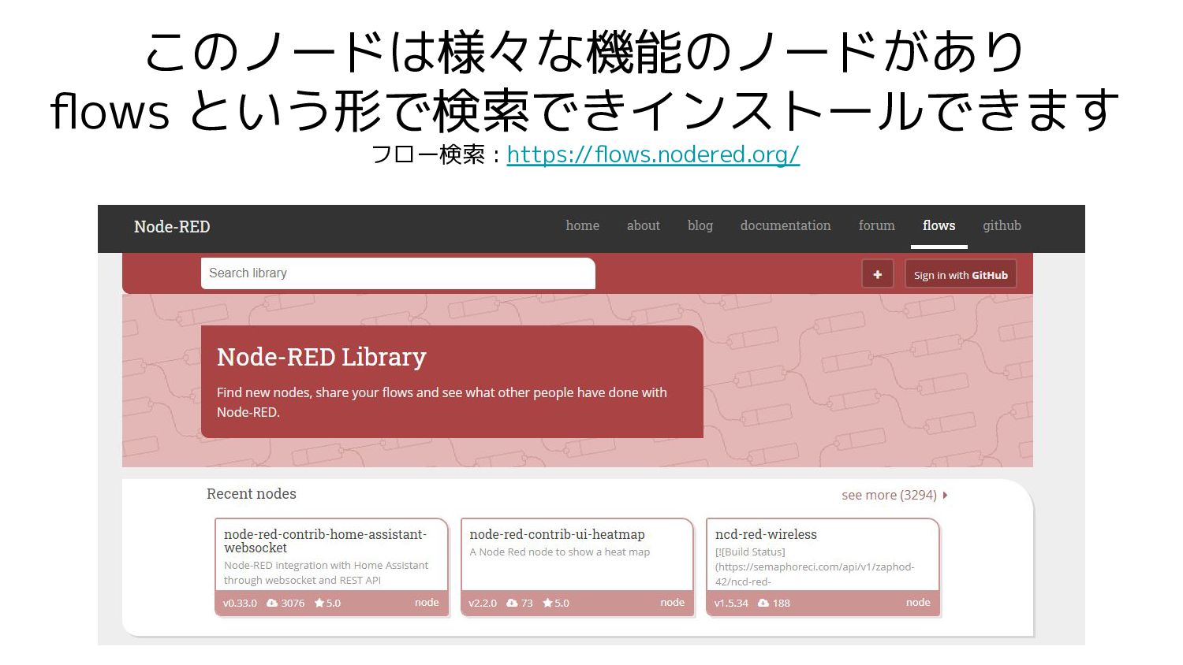Click 'Node-RED integration with Home Assistant' description

pos(326,573)
